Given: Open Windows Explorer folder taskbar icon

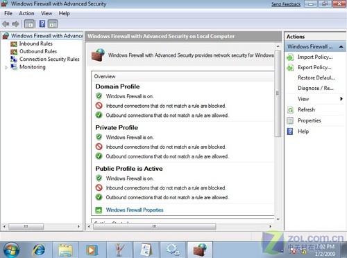Looking at the screenshot, I should (x=66, y=250).
